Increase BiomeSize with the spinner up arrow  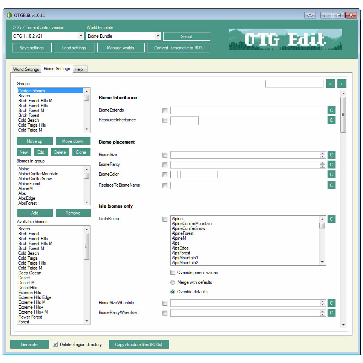click(322, 153)
